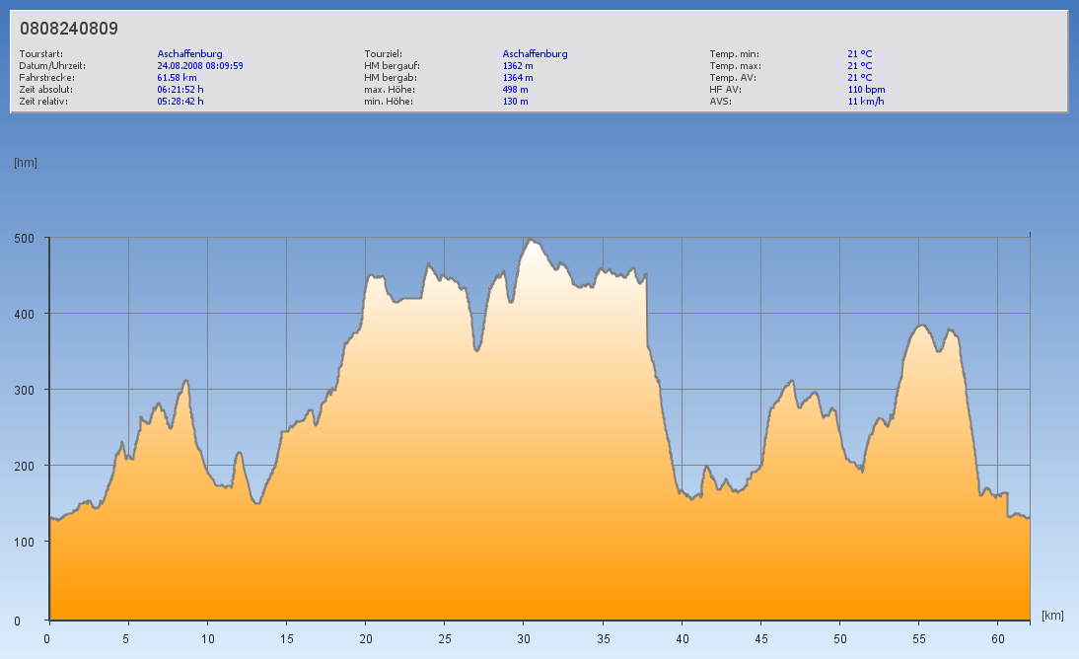Click the [km] x-axis unit label
The height and width of the screenshot is (659, 1079).
[1052, 616]
